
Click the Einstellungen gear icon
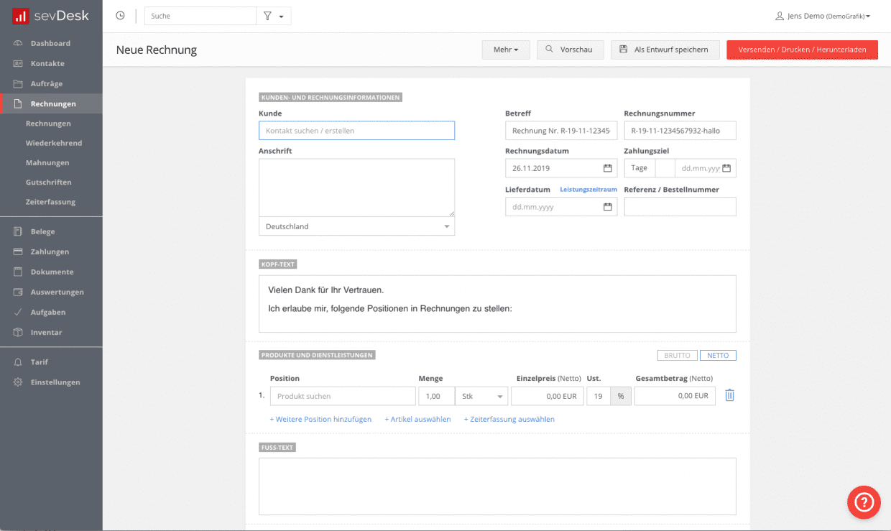18,382
